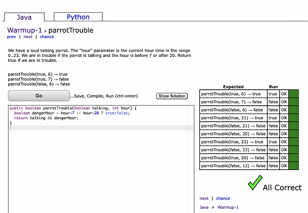Viewport: 308px width, 213px height.
Task: Open the chance link under the heading
Action: coord(47,36)
